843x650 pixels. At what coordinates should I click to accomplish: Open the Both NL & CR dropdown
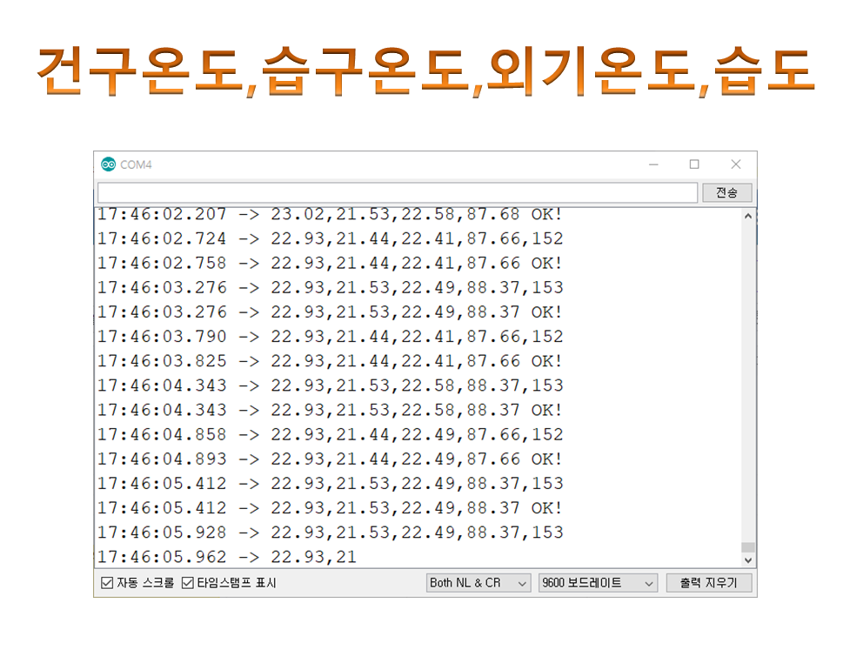tap(478, 583)
